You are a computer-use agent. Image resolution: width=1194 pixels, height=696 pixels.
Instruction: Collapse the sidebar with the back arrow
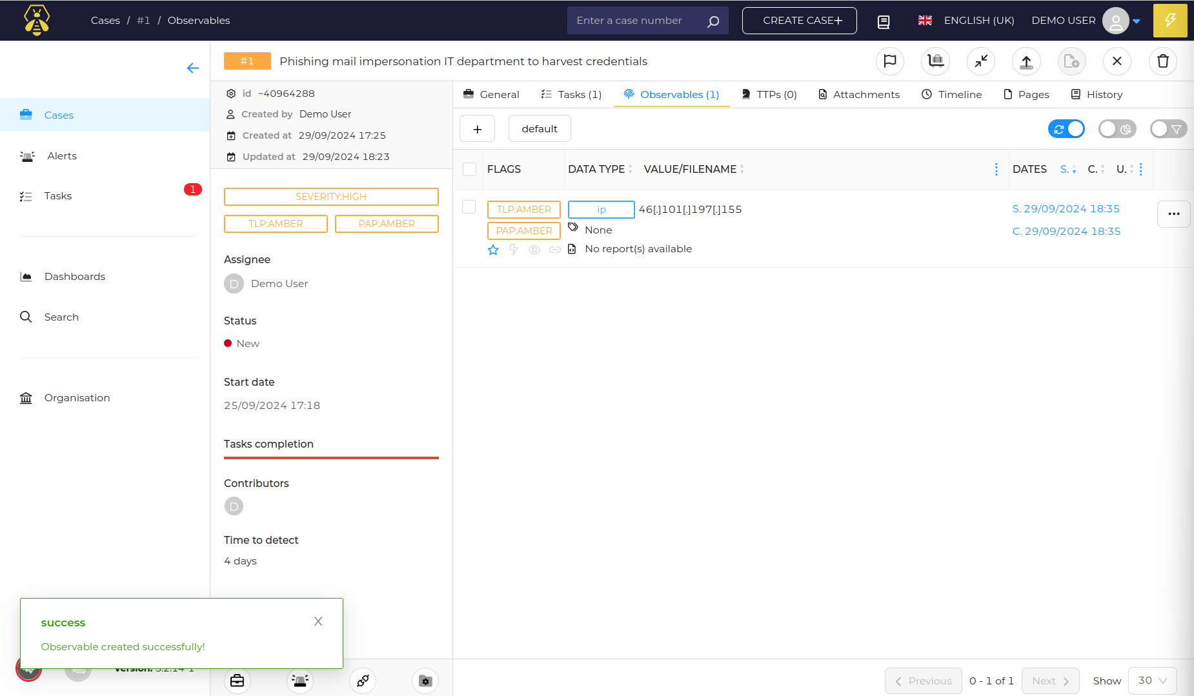(192, 68)
